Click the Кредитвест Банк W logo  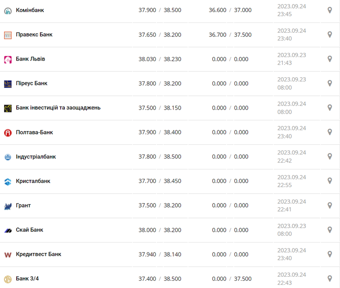(x=8, y=255)
